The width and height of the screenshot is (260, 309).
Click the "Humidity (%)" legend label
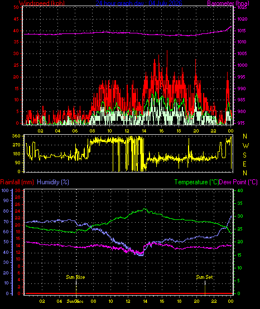[x=53, y=182]
